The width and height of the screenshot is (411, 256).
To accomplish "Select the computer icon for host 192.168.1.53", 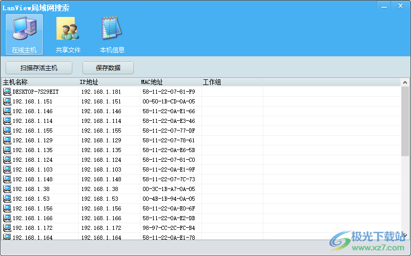I will click(x=7, y=199).
